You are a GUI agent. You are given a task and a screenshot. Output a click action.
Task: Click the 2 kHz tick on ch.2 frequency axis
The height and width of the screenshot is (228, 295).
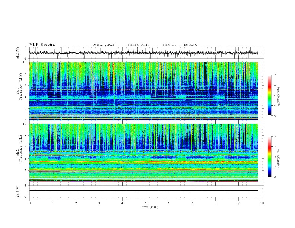pyautogui.click(x=26, y=170)
